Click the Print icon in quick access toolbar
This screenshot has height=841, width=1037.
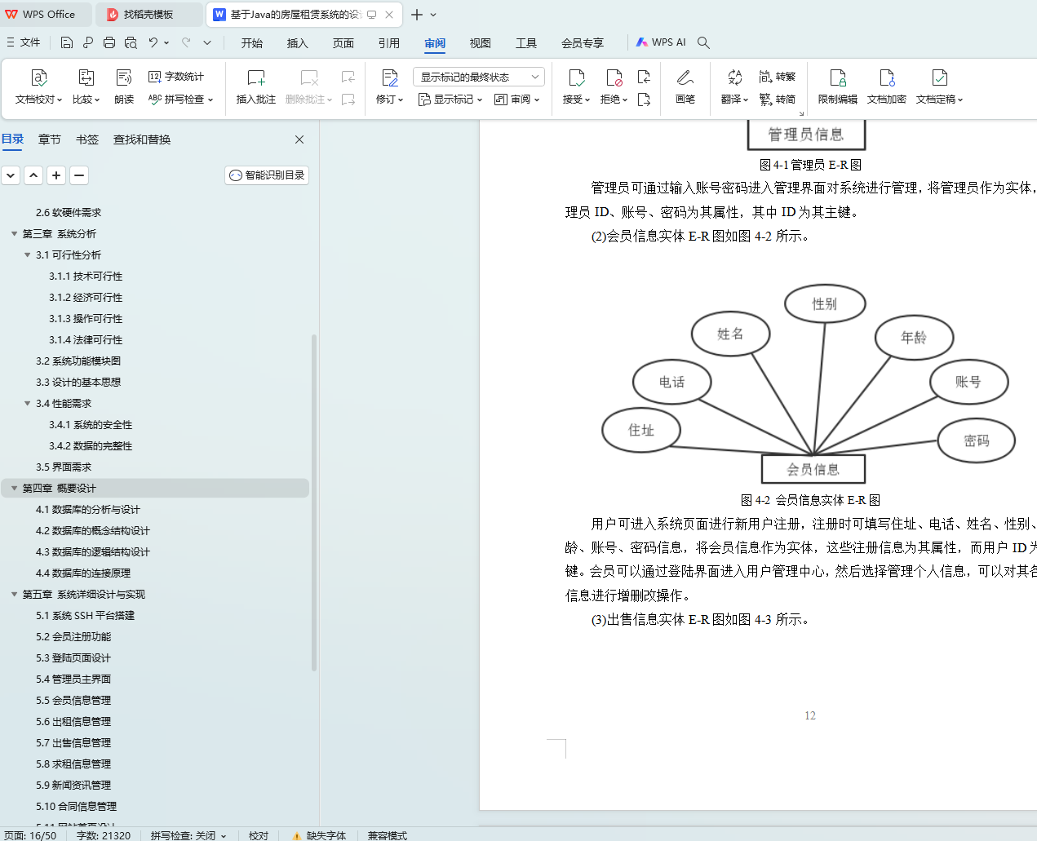pyautogui.click(x=109, y=42)
